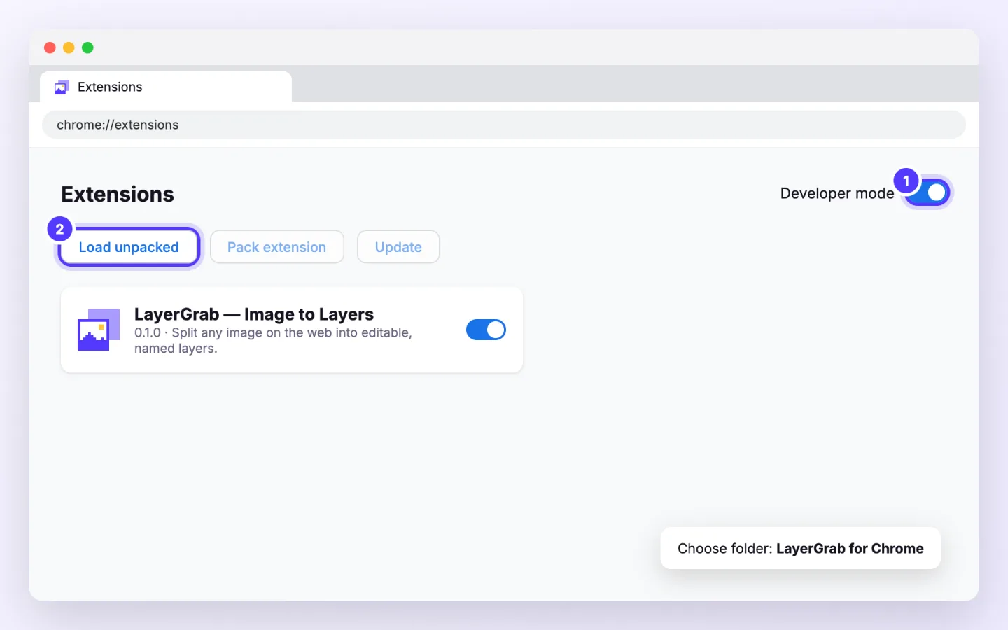
Task: Toggle the Developer mode switch
Action: [x=927, y=192]
